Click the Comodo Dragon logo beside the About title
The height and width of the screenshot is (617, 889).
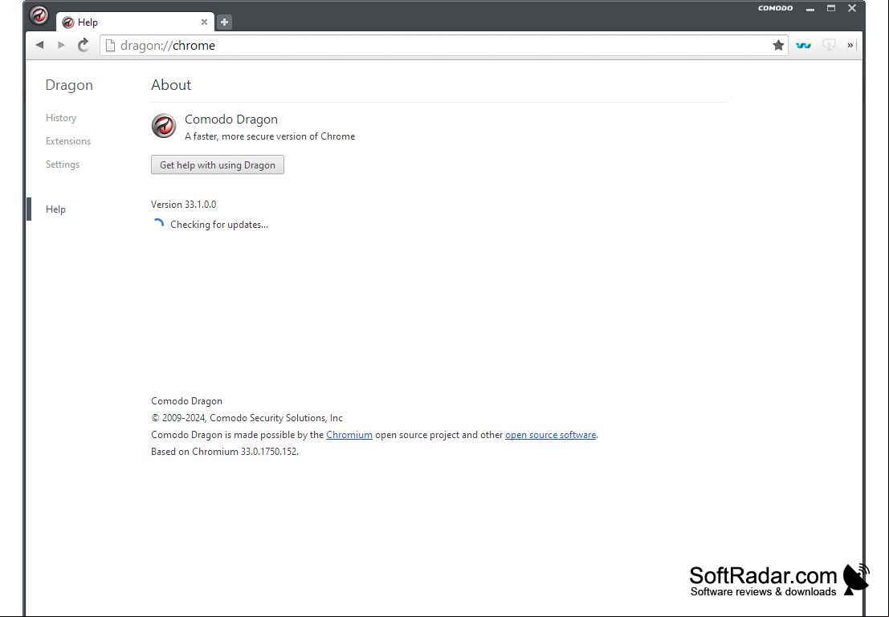click(x=164, y=126)
